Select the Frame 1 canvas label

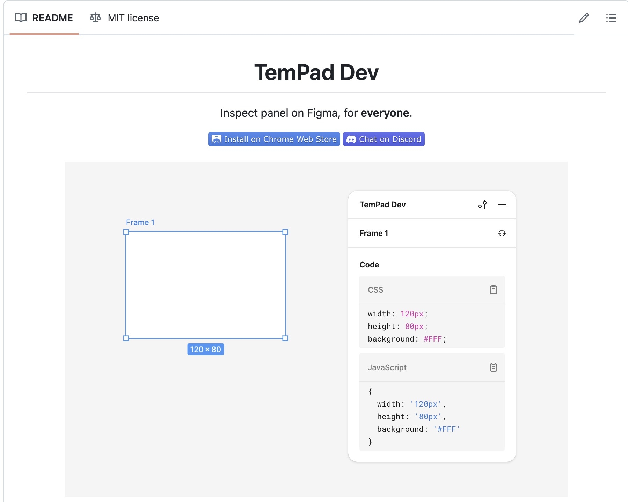[140, 222]
